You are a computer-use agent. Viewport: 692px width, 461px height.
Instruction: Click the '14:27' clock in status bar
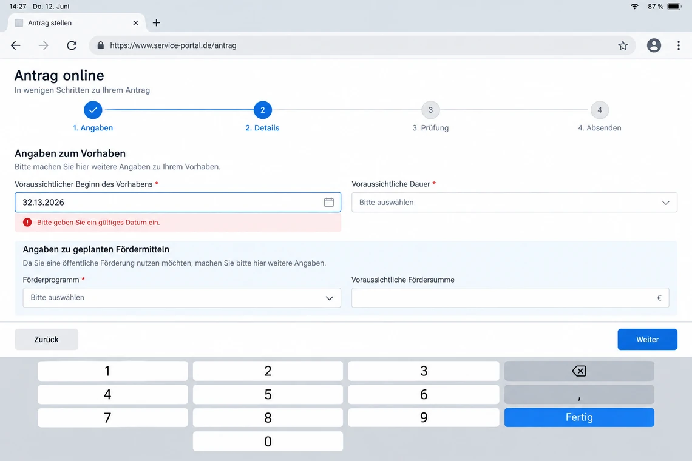(18, 7)
